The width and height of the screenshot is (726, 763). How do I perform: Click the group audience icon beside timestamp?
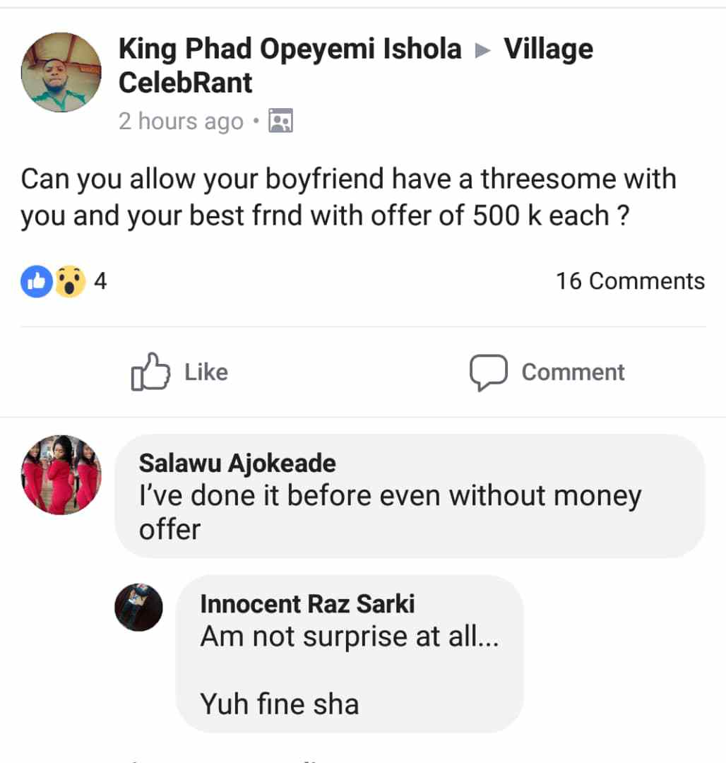pyautogui.click(x=282, y=122)
